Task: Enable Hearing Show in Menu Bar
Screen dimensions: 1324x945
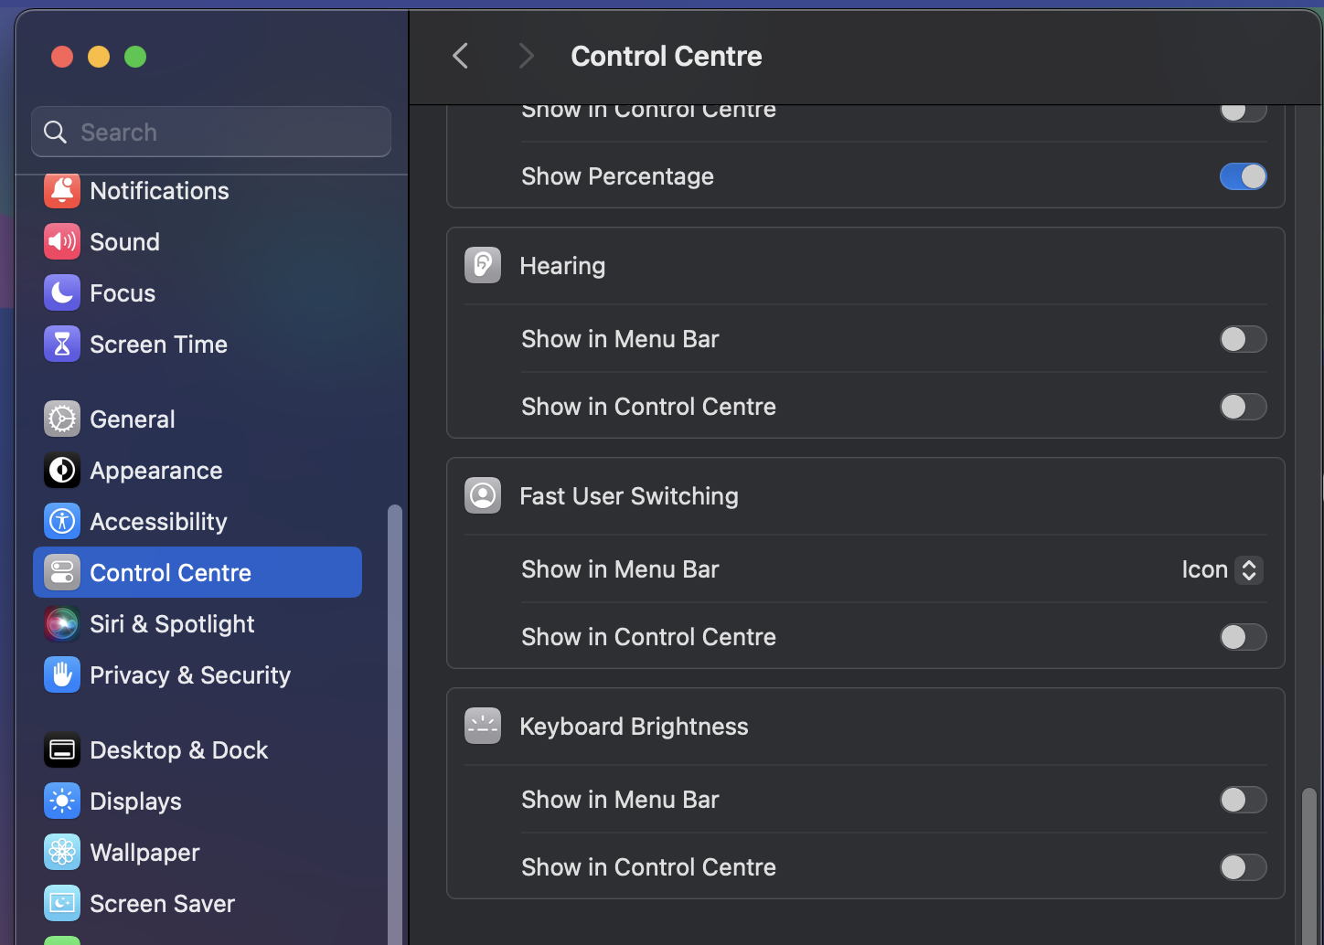Action: [1244, 339]
